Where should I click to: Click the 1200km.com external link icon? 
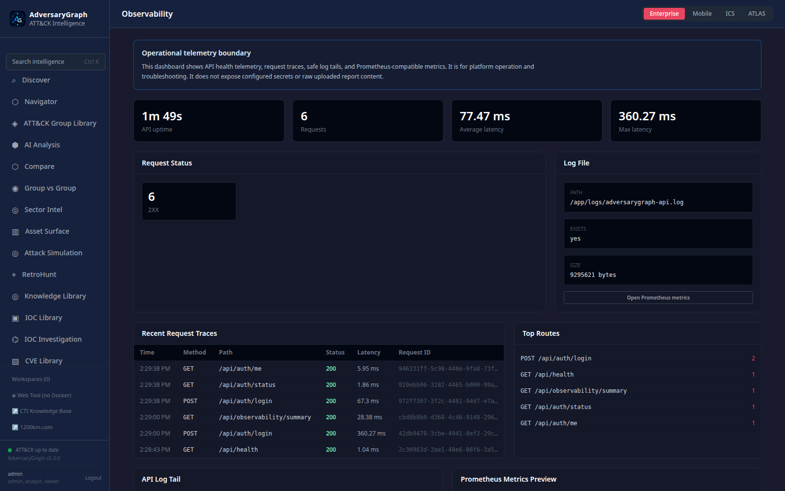(15, 427)
